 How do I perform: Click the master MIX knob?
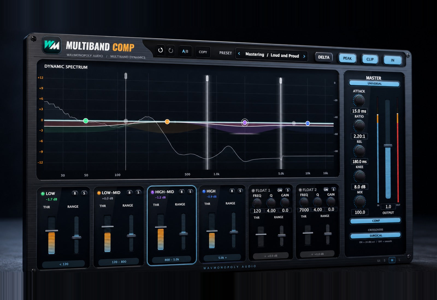pyautogui.click(x=360, y=201)
